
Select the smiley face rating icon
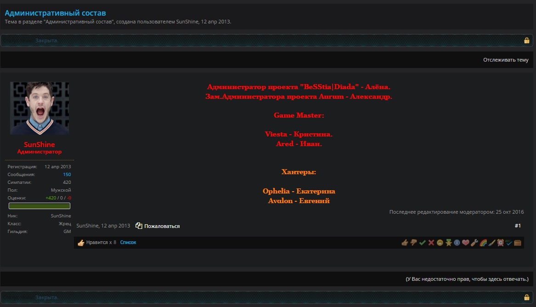tap(440, 243)
